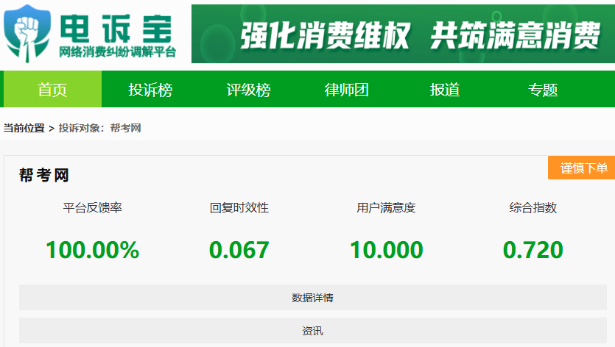Click the 网络消费纠纷调解平台 tagline

(x=118, y=51)
